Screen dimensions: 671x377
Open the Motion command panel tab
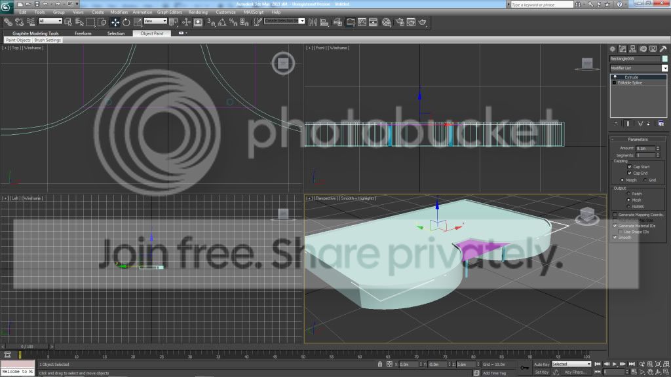click(x=643, y=48)
